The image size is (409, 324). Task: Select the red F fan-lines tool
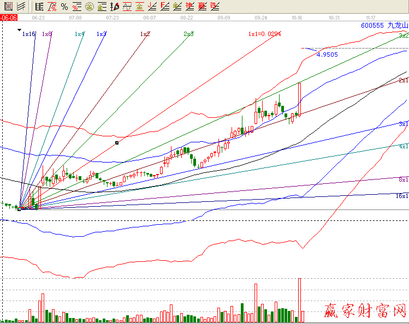point(164,7)
